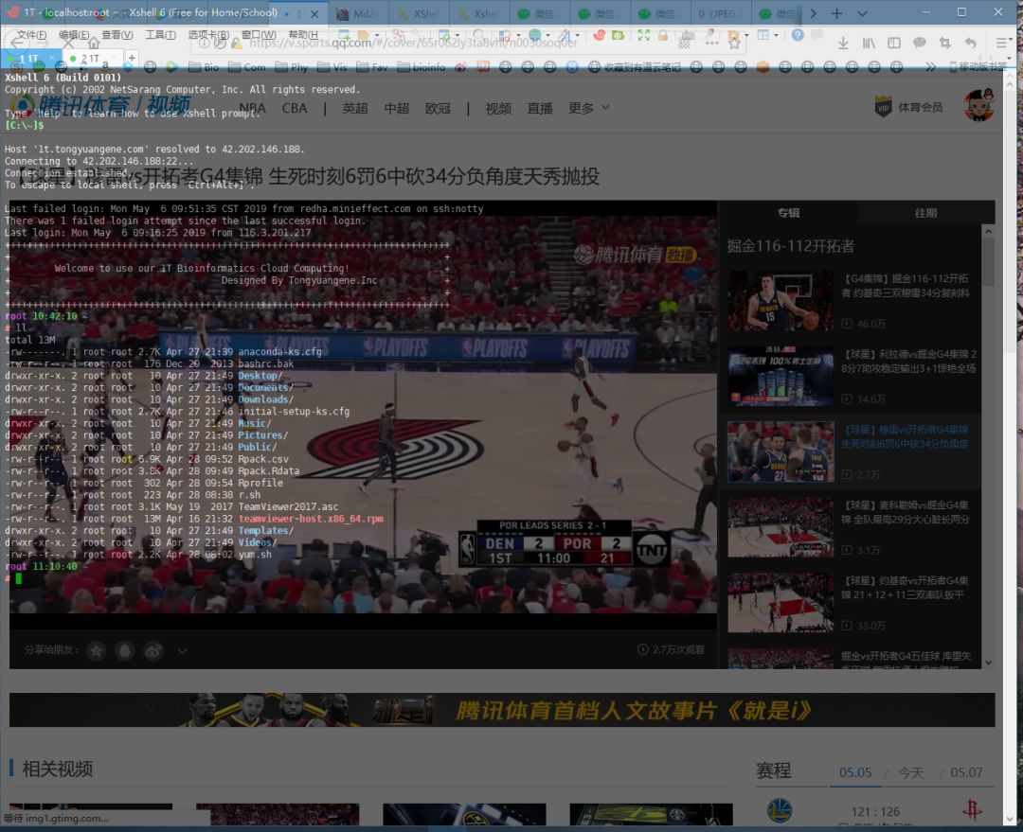The image size is (1023, 832).
Task: Open a new Firefox tab with the plus button
Action: coord(836,13)
